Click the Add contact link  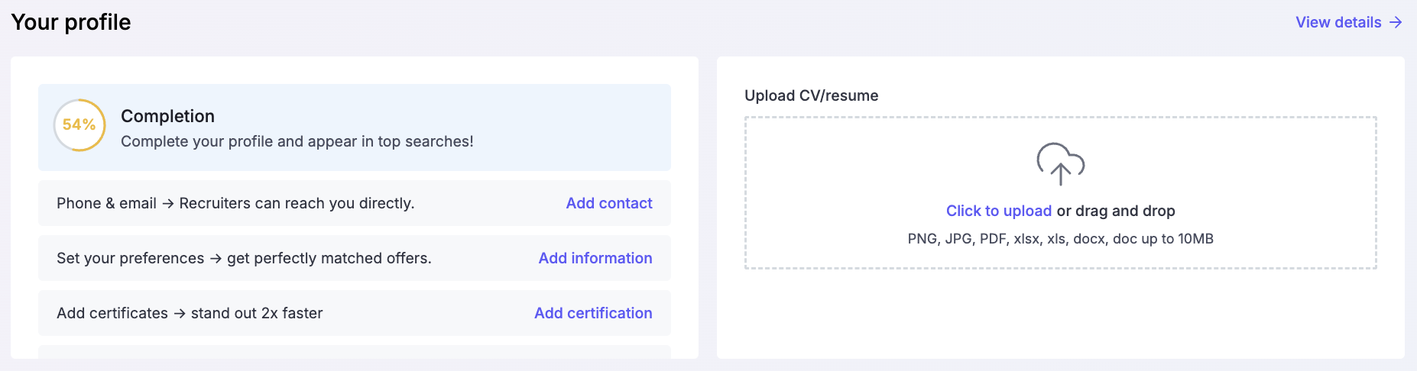click(608, 203)
